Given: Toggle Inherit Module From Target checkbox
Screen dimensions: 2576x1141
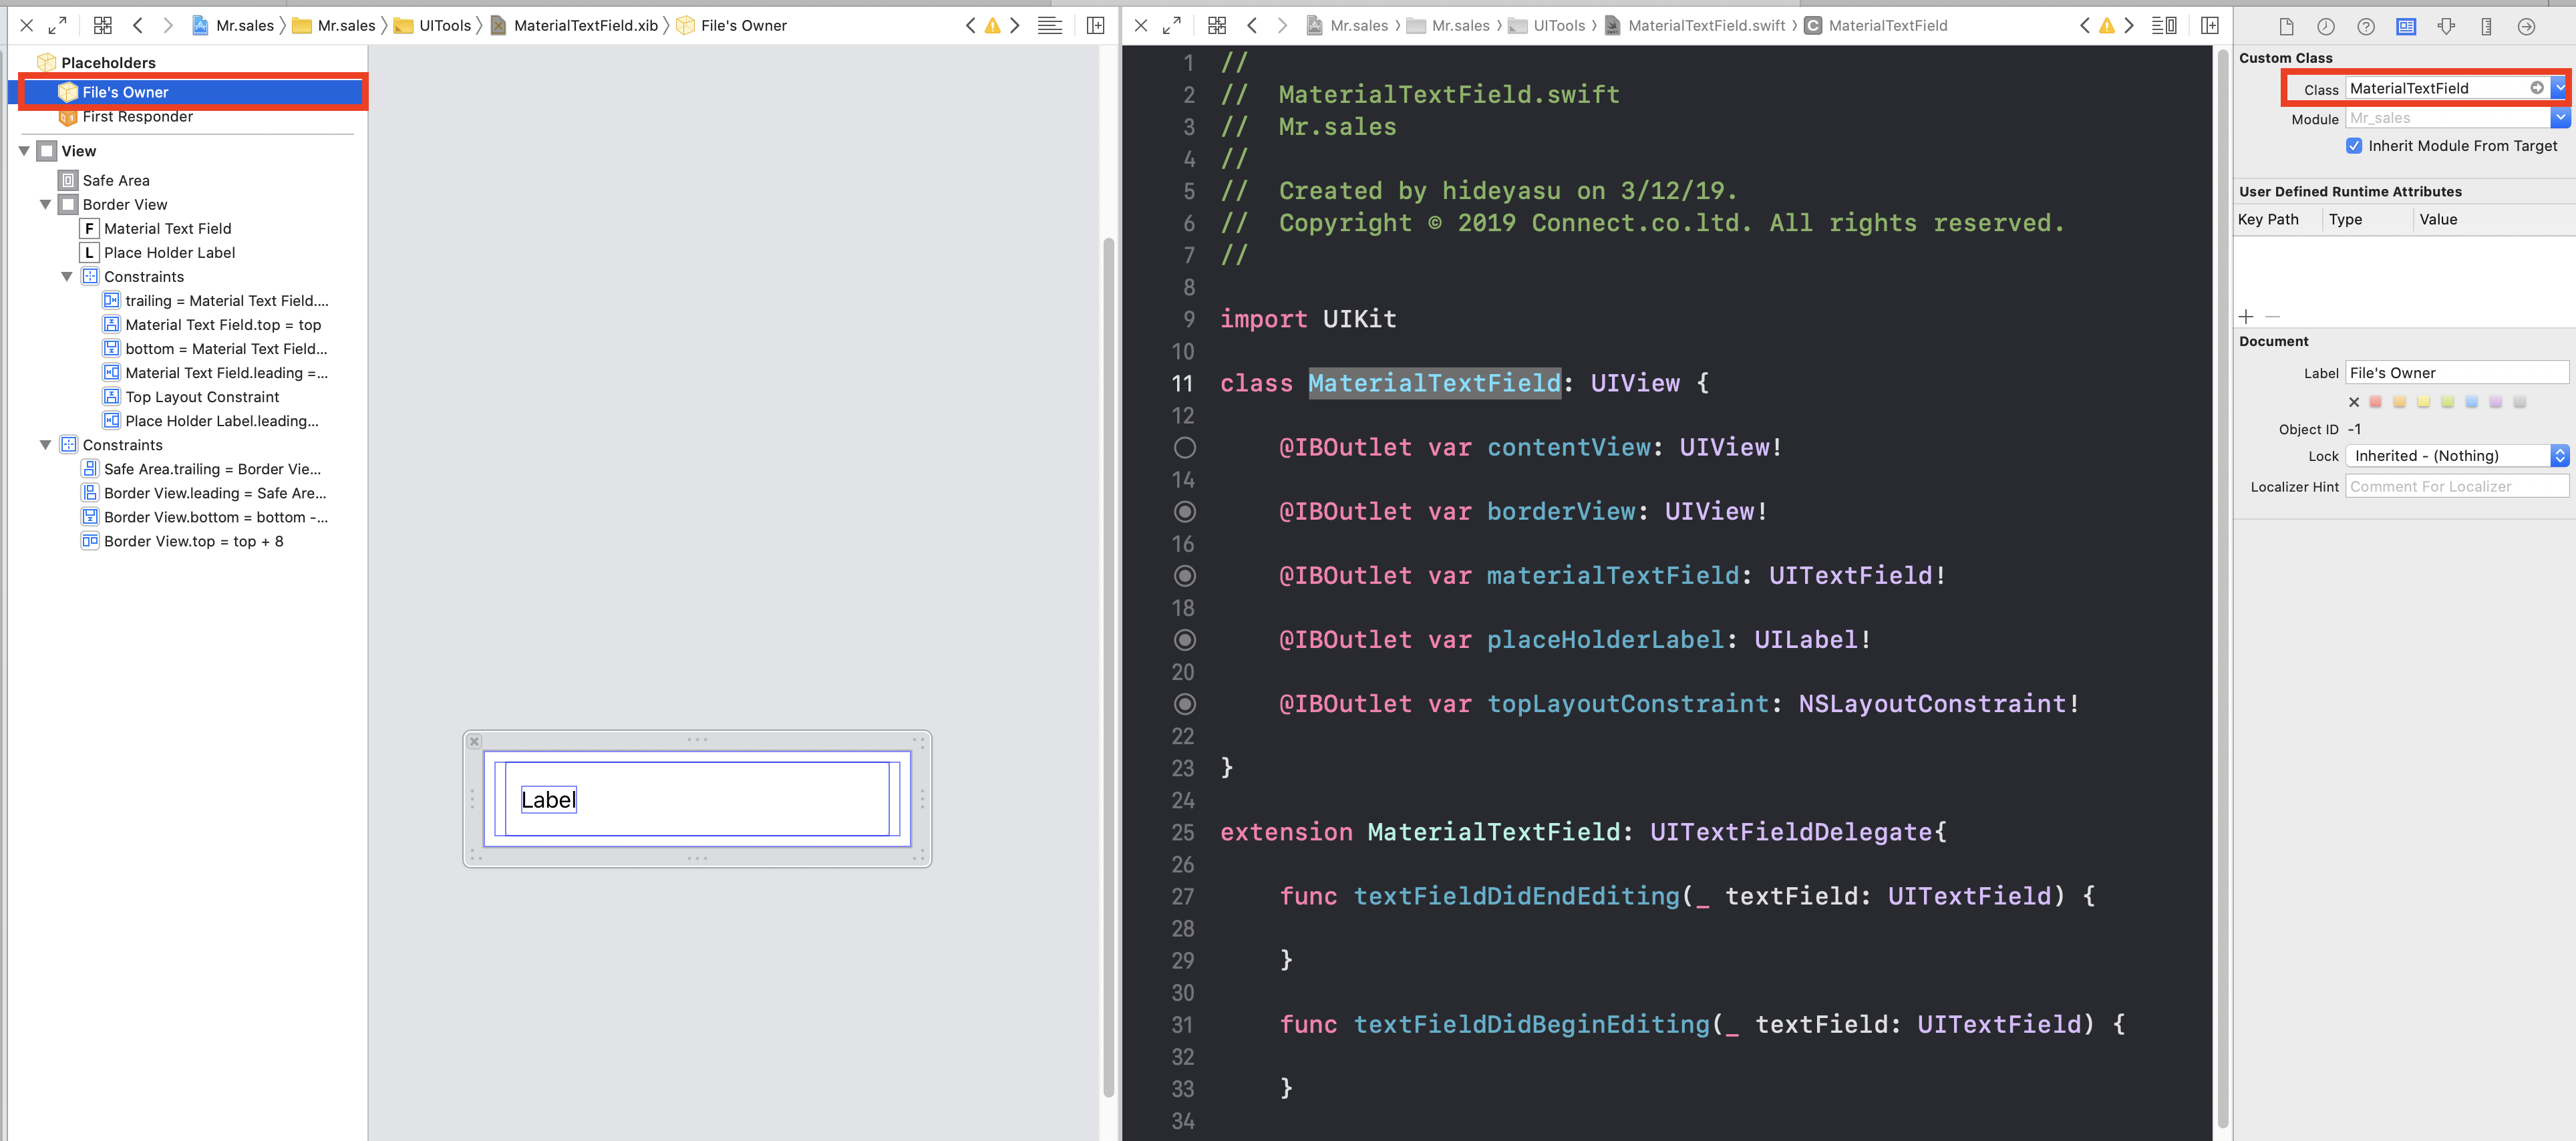Looking at the screenshot, I should (x=2354, y=146).
